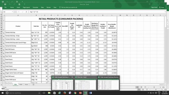The height and width of the screenshot is (95, 169).
Task: Open Firefox from the taskbar
Action: pos(65,93)
